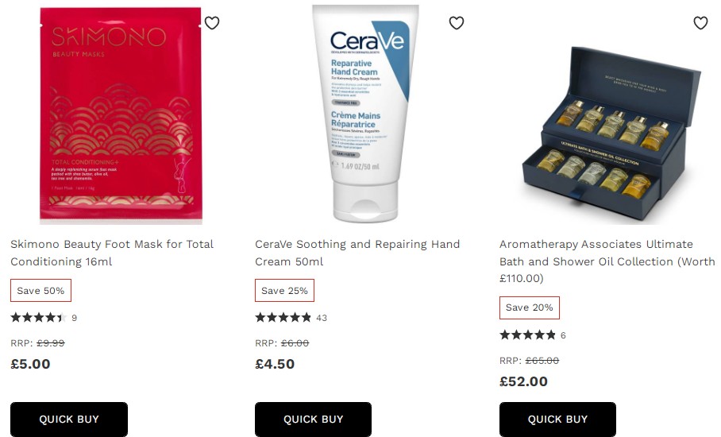Add Aromatherapy Associates collection to wishlist heart

[701, 22]
